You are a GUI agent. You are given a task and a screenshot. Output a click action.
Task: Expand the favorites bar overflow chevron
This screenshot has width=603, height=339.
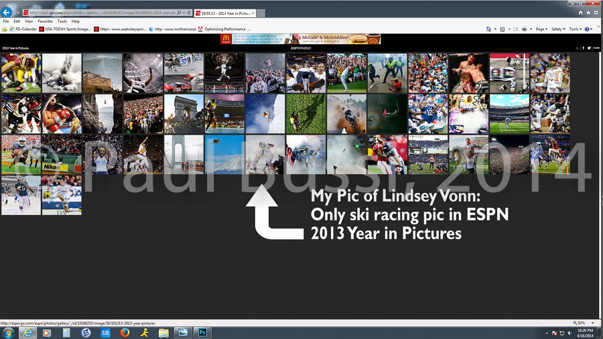point(598,27)
